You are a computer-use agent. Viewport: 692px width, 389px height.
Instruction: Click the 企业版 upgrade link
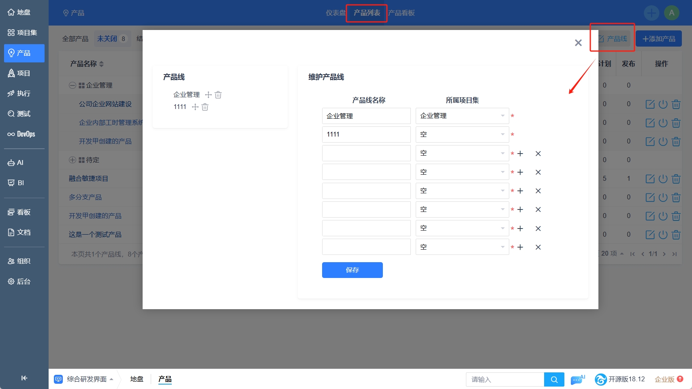669,380
